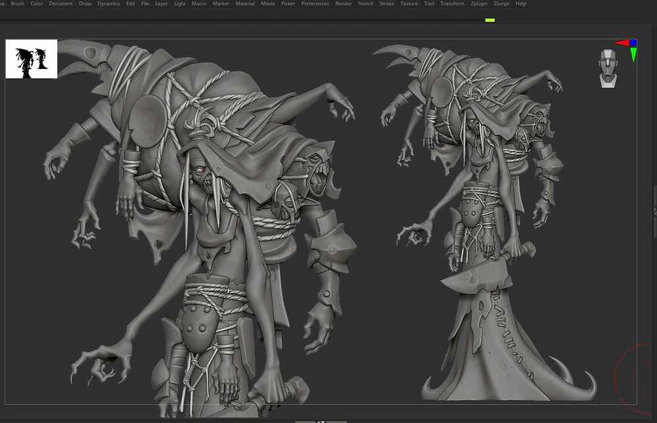Open the Layer menu
This screenshot has height=423, width=657.
click(162, 3)
